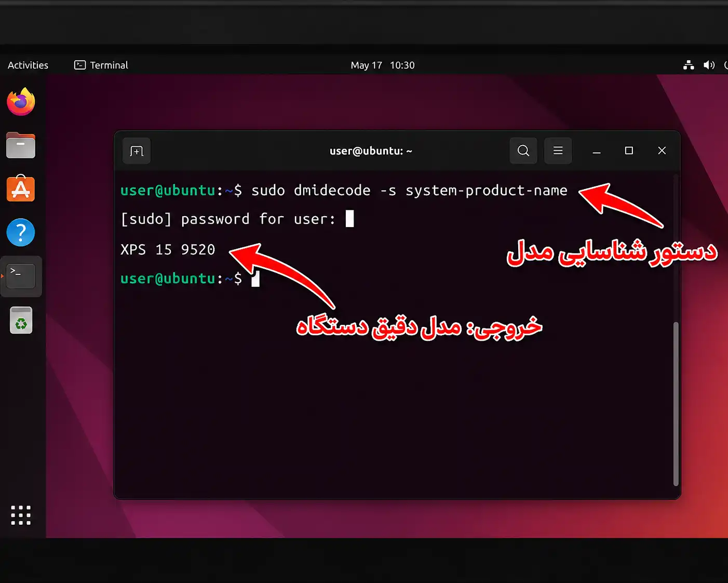
Task: Open a new terminal tab
Action: pyautogui.click(x=137, y=151)
